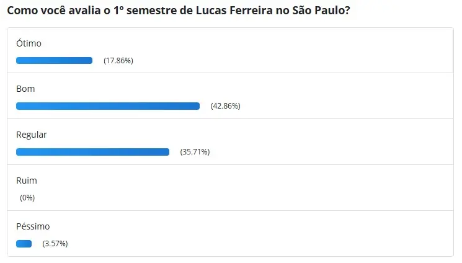Click the 17.86% result text
The width and height of the screenshot is (462, 263).
pyautogui.click(x=118, y=60)
